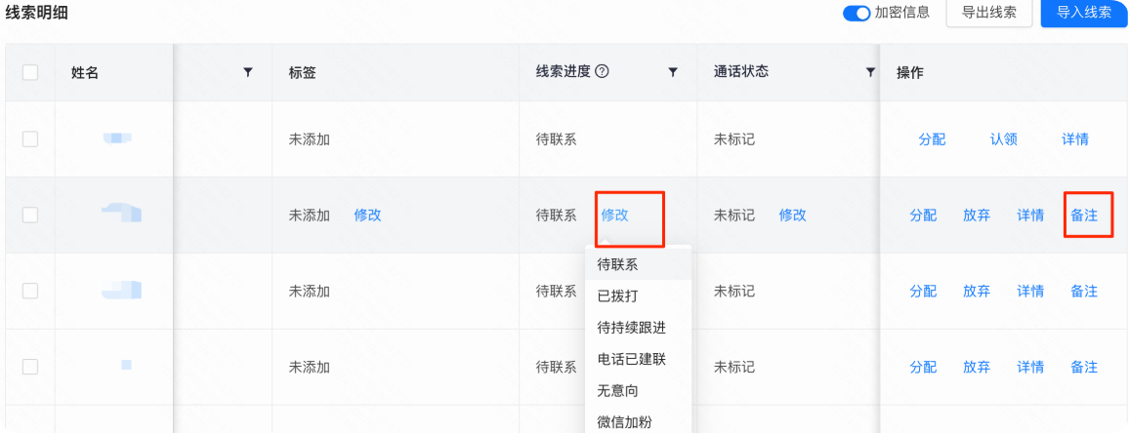Viewport: 1129px width, 433px height.
Task: Click 未标记 in the third row
Action: pos(734,291)
